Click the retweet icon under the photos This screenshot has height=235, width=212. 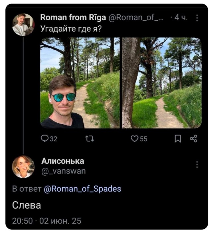(x=90, y=139)
